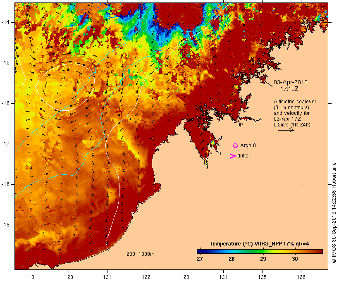Click colorbar value 30
This screenshot has width=339, height=281.
click(295, 259)
